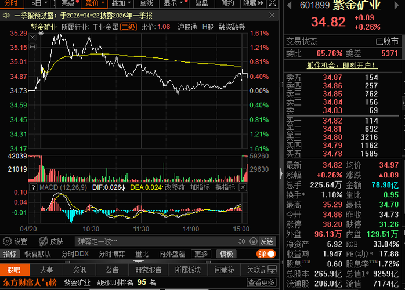The height and width of the screenshot is (290, 405).
Task: Click 发送 to send the comment
Action: (x=267, y=241)
